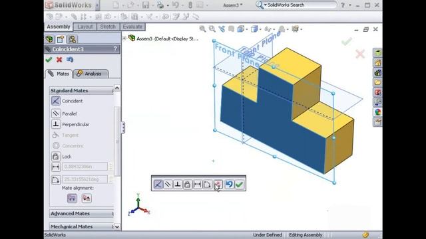
Task: Click the Zoom to Area view icon
Action: [x=212, y=29]
